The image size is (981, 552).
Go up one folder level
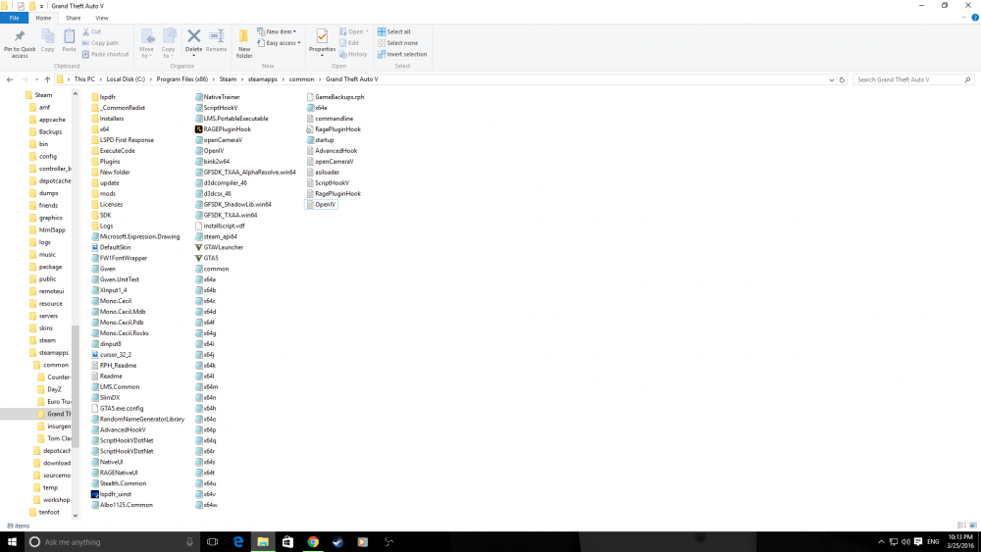47,79
